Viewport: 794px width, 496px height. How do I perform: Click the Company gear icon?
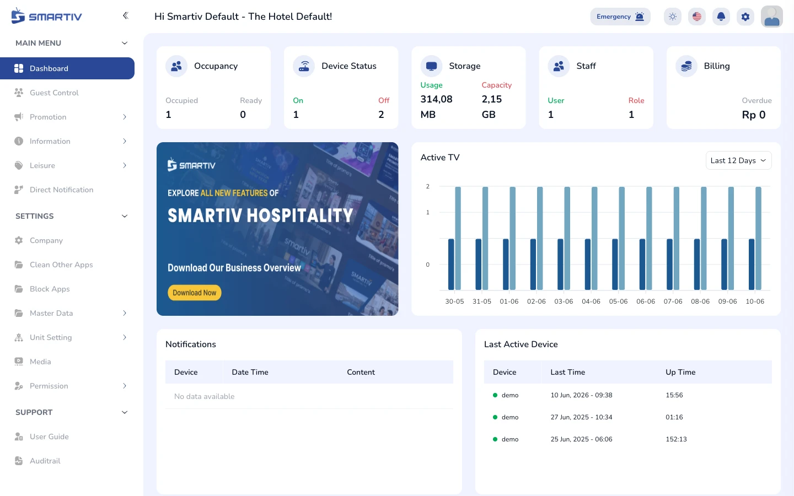[19, 240]
